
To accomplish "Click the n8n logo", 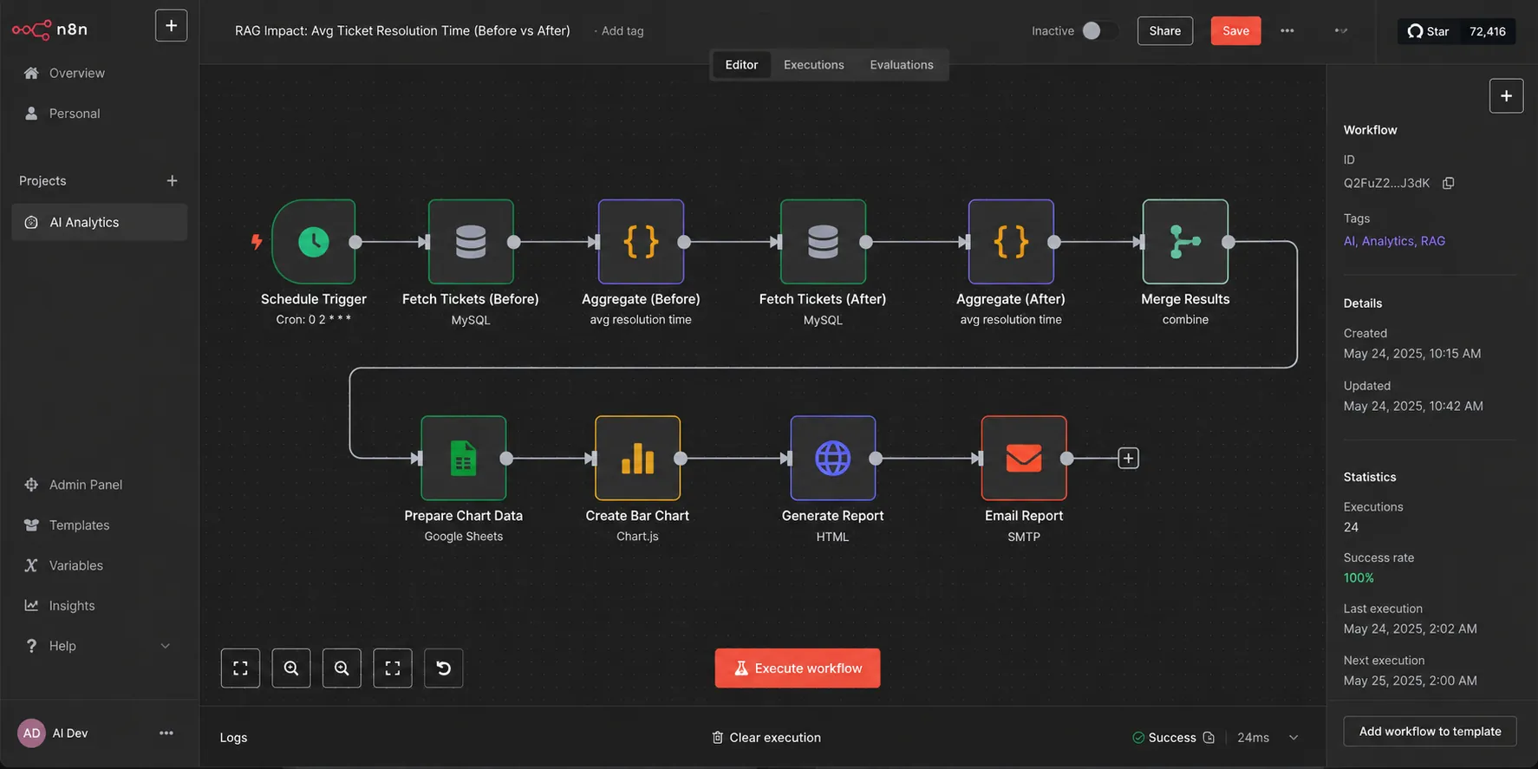I will [x=49, y=29].
